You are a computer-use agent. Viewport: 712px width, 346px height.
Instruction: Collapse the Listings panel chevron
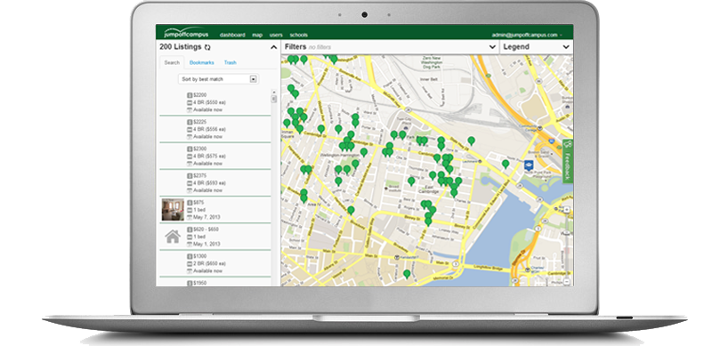273,47
